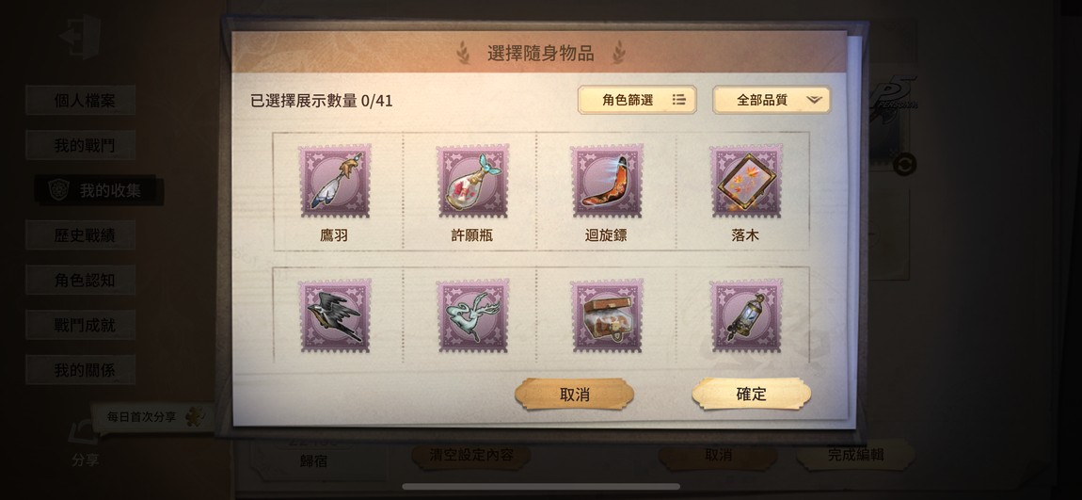Click the exit door icon at top left
This screenshot has width=1082, height=500.
(x=80, y=36)
